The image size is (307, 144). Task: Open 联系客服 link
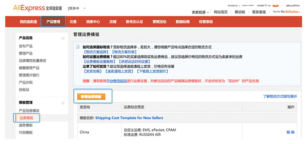(259, 12)
